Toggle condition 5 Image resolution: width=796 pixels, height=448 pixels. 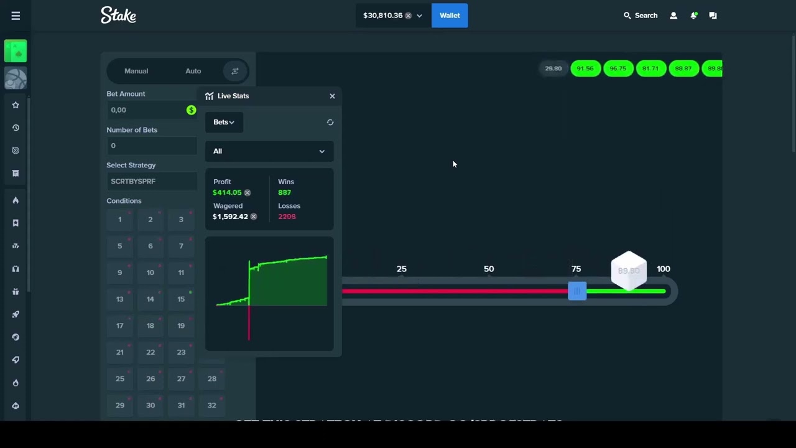coord(120,246)
